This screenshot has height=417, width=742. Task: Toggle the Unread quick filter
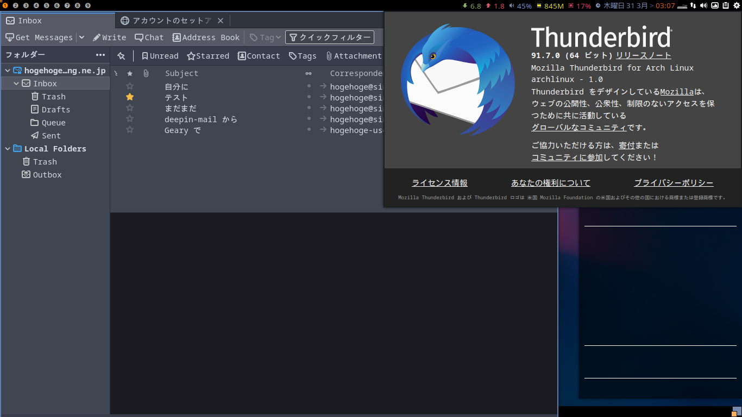coord(160,56)
